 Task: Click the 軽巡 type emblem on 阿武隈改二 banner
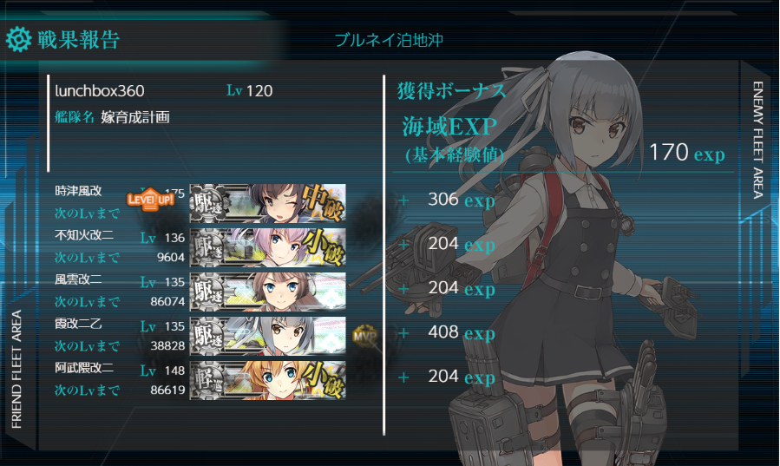(x=209, y=380)
